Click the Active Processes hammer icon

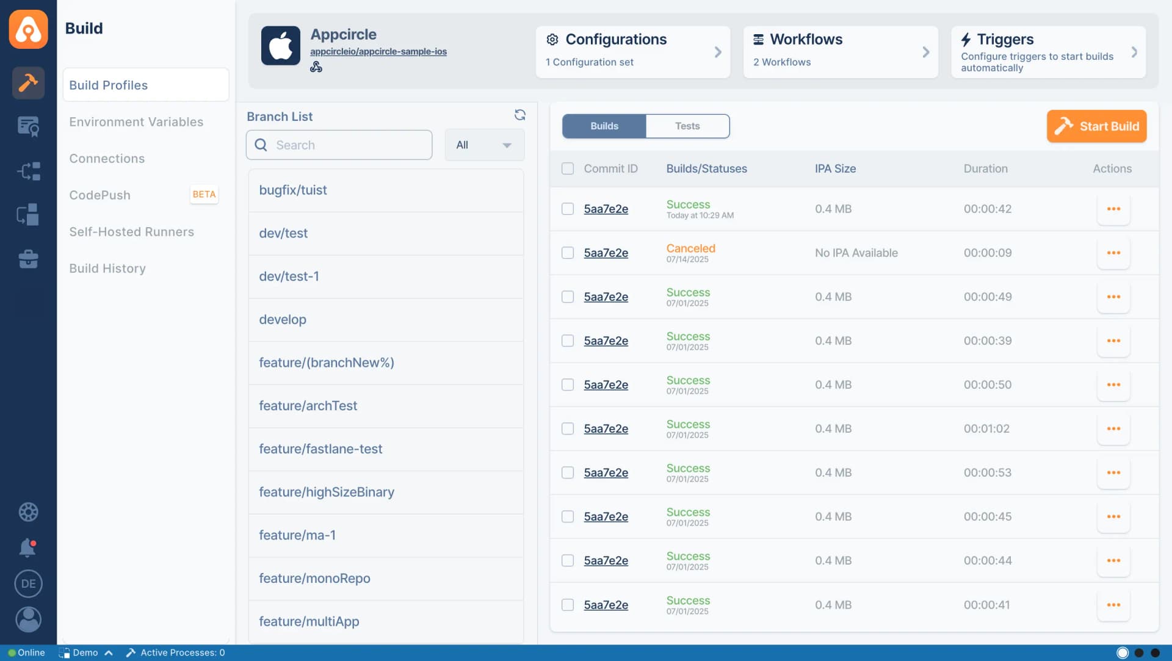(131, 652)
